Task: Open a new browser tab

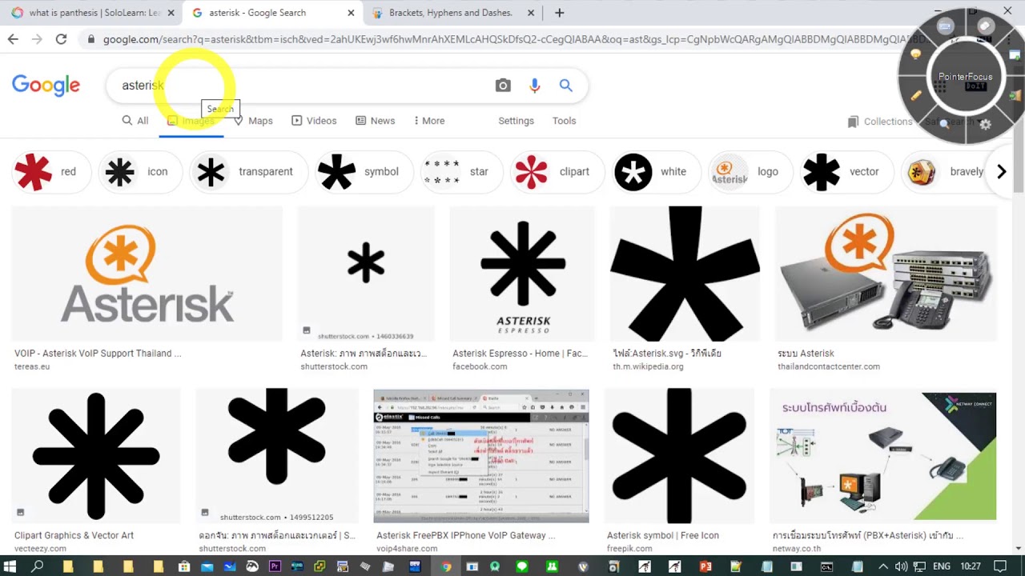Action: [x=559, y=13]
